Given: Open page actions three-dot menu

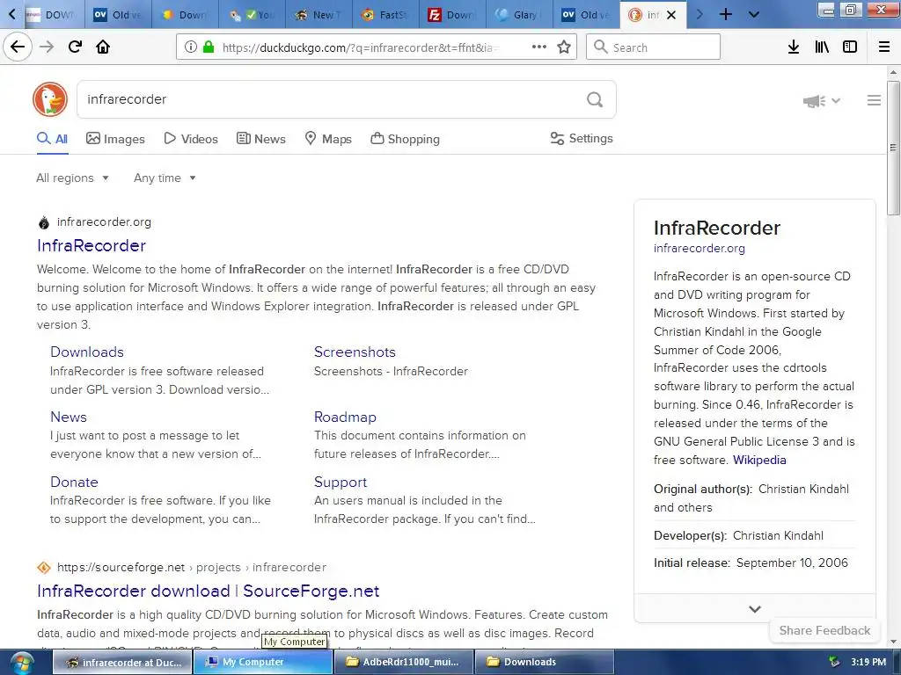Looking at the screenshot, I should click(539, 47).
